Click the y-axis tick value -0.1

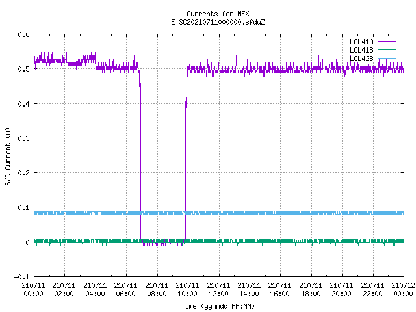click(21, 277)
